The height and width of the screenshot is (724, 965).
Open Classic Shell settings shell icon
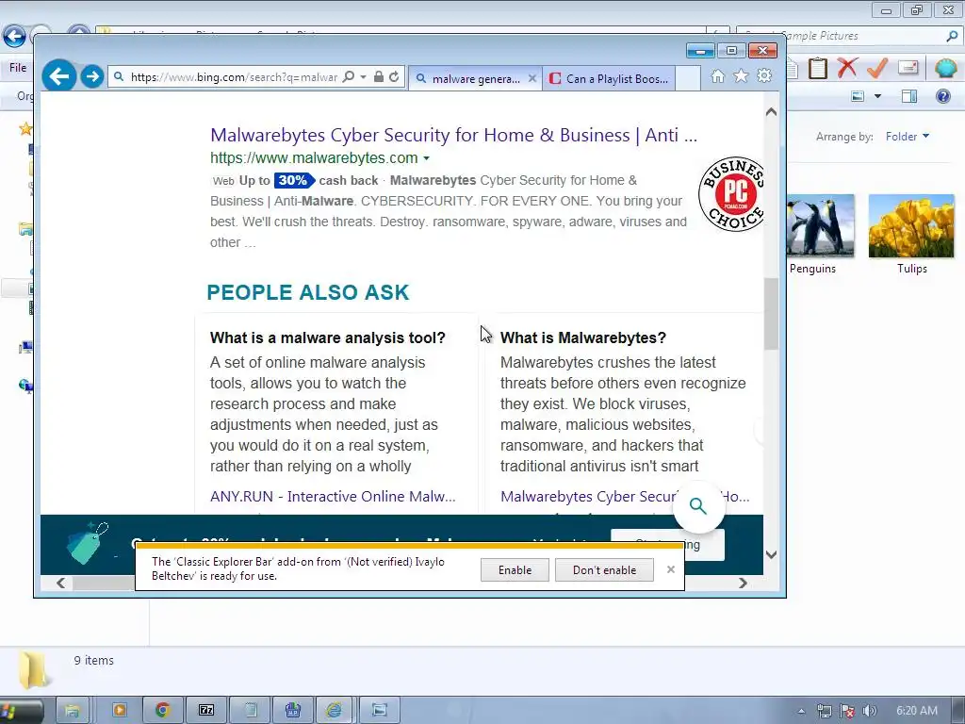[x=944, y=67]
